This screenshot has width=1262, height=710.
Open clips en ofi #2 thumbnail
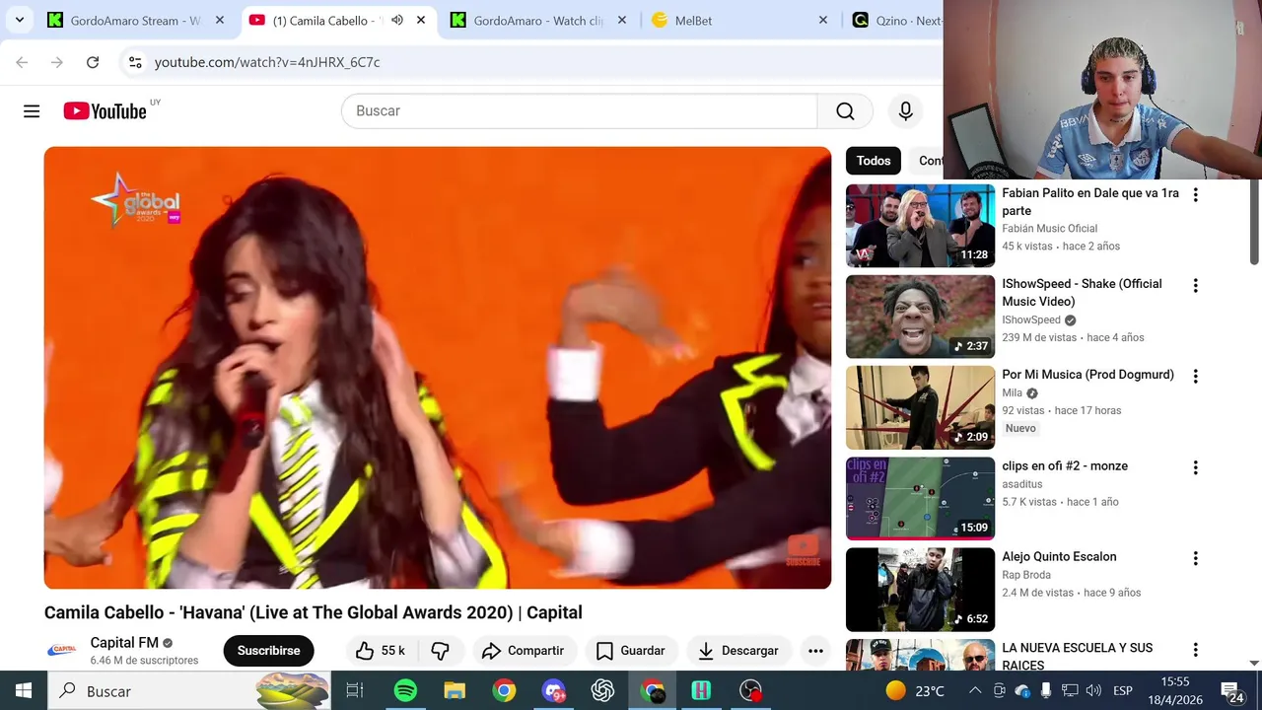(920, 499)
